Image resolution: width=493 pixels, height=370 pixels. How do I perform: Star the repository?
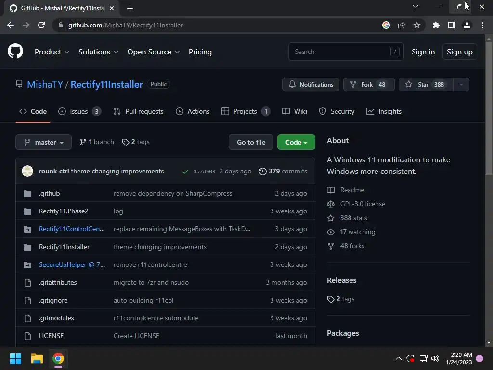tap(426, 84)
